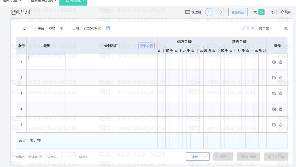
Task: Expand the template dropdown arrow
Action: 205,157
